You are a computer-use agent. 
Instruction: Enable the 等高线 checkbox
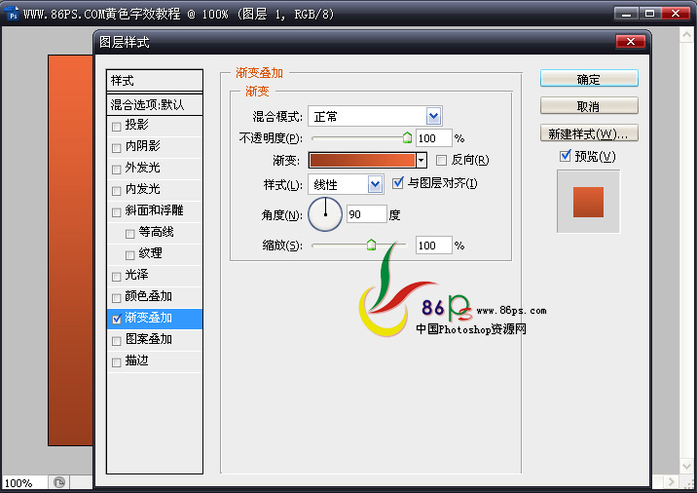click(129, 234)
